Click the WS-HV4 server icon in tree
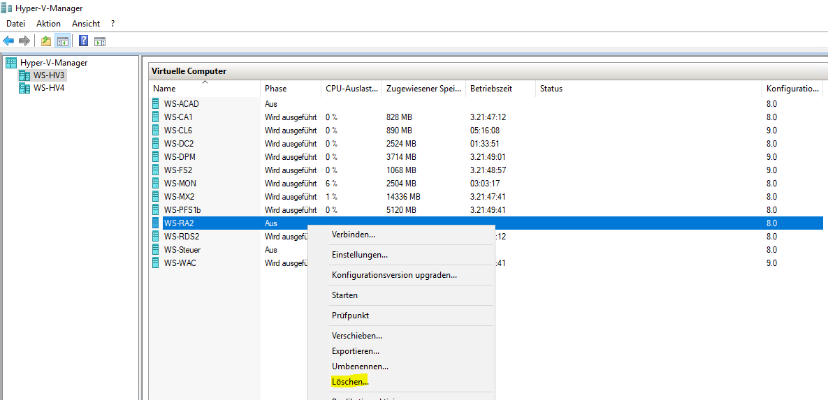Viewport: 828px width, 400px height. [24, 87]
